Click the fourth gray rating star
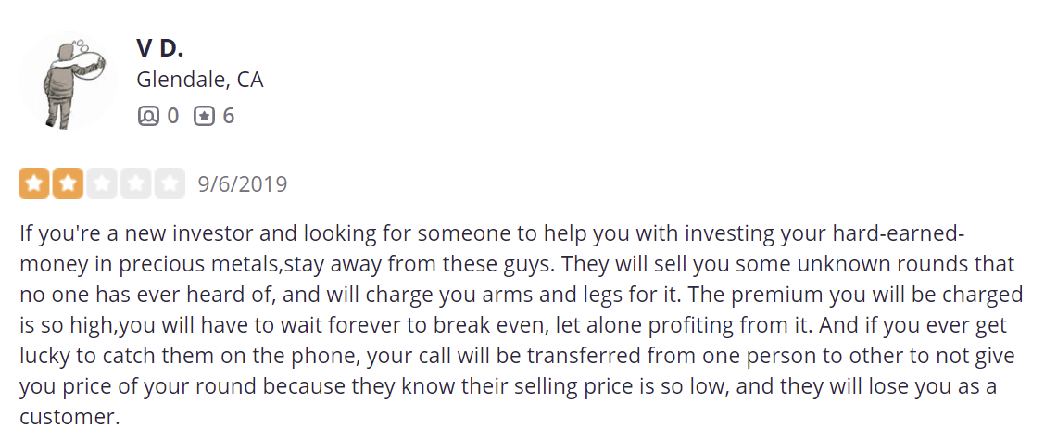 (x=135, y=184)
